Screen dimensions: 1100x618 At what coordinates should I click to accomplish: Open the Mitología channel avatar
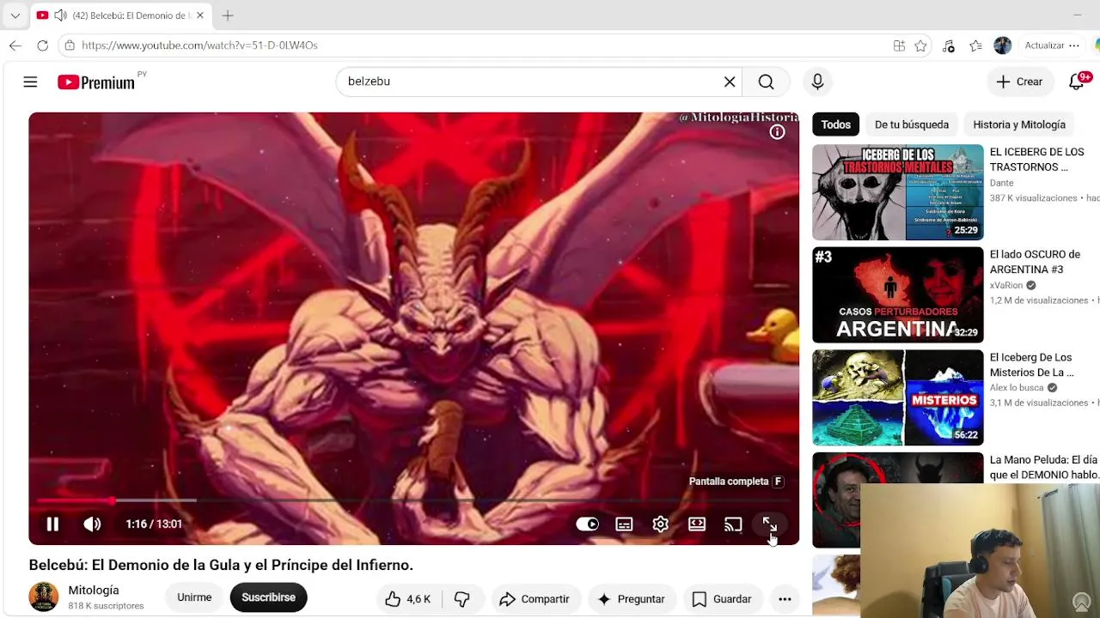(43, 597)
